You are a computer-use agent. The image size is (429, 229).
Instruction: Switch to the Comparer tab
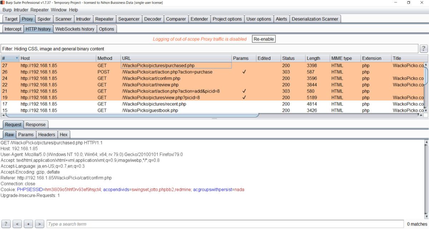point(176,19)
